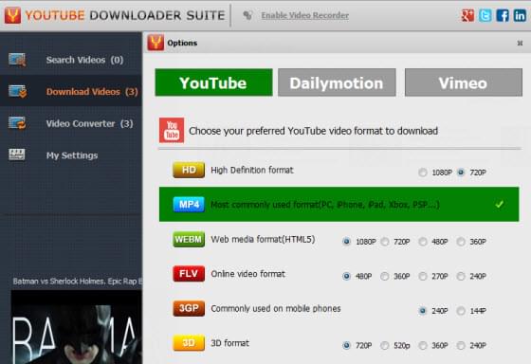This screenshot has height=364, width=531.
Task: Set 3D format to 360P
Action: point(422,345)
